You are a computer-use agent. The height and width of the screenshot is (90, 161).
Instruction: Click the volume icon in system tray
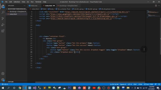click(146, 88)
